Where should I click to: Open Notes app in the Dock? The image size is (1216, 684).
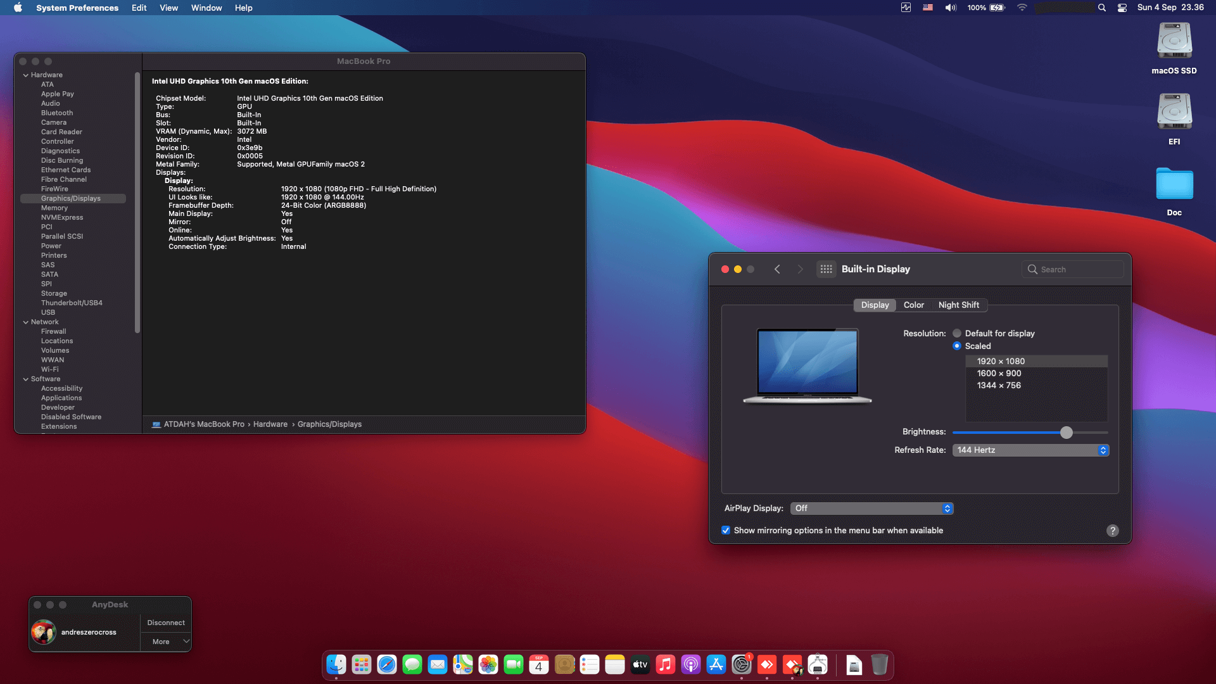(x=615, y=664)
